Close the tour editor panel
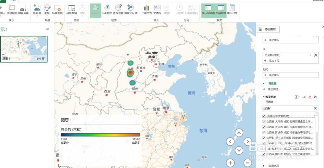 (48, 29)
